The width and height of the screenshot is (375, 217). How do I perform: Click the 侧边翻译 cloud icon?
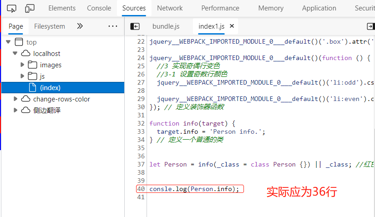click(25, 110)
